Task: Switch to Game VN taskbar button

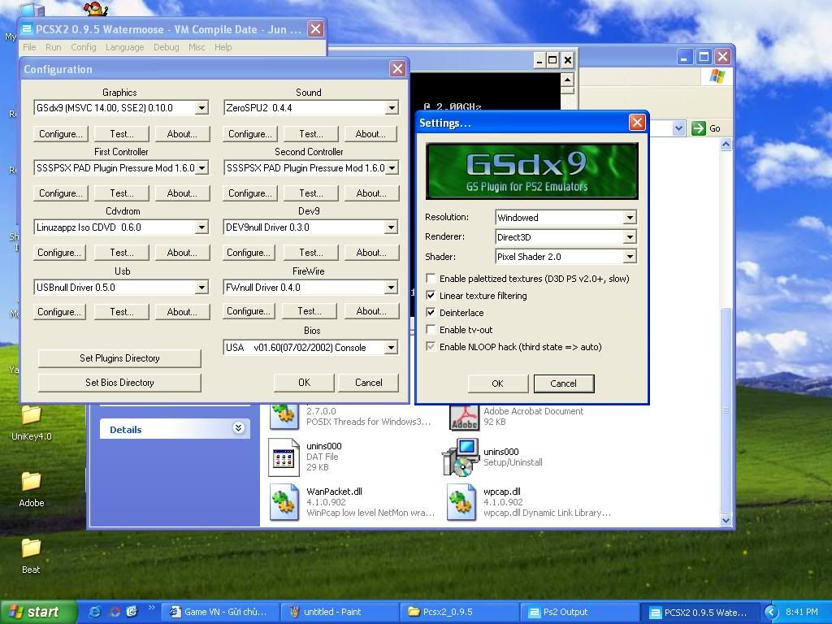Action: pos(219,612)
